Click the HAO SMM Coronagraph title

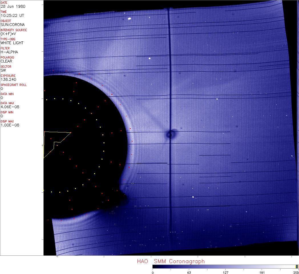pyautogui.click(x=171, y=261)
